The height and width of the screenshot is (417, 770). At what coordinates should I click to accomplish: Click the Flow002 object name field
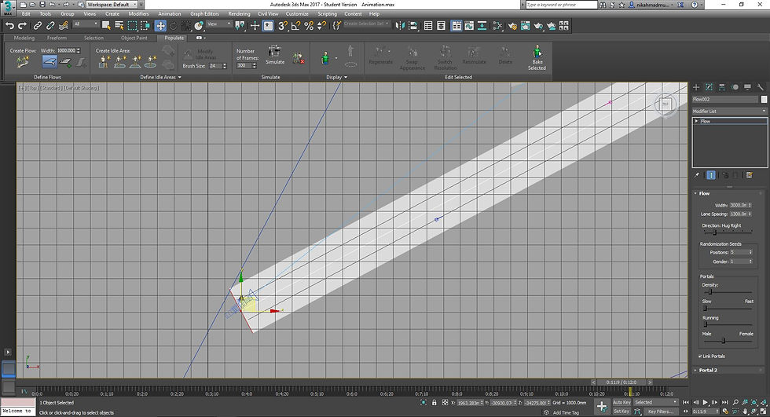pos(725,99)
